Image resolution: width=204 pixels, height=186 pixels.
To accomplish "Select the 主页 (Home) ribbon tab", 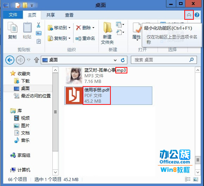I will pyautogui.click(x=32, y=15).
